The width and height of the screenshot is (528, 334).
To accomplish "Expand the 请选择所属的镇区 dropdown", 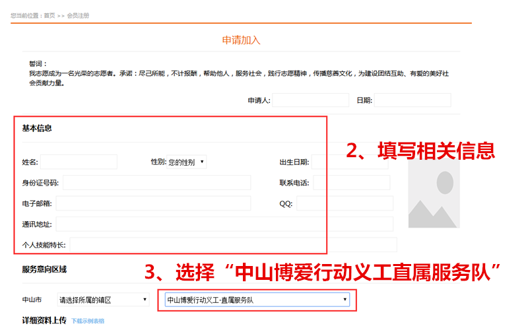I will point(103,300).
